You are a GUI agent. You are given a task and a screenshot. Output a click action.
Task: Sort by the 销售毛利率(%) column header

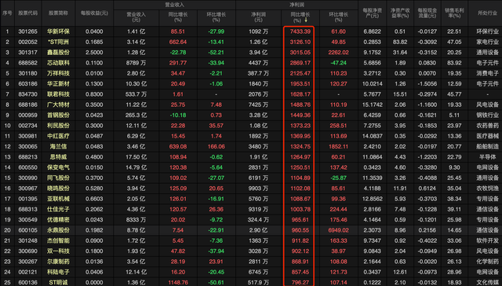454,13
